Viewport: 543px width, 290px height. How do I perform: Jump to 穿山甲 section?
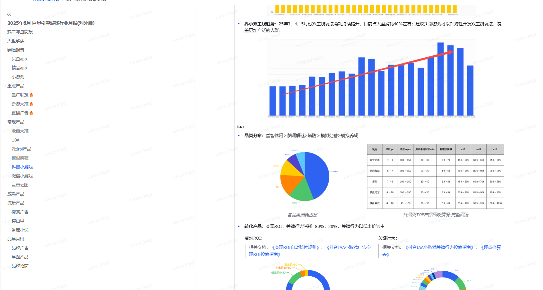pos(18,221)
